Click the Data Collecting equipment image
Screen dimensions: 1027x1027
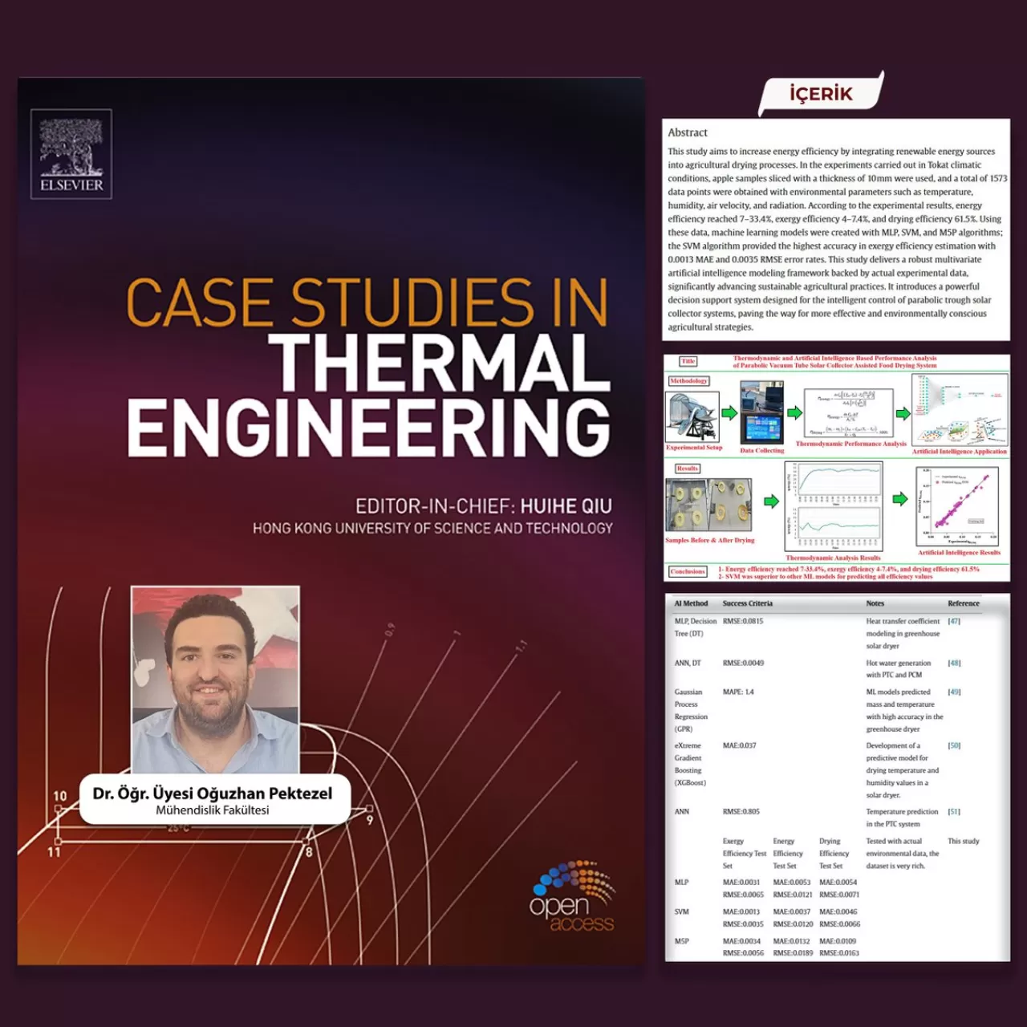pyautogui.click(x=761, y=413)
